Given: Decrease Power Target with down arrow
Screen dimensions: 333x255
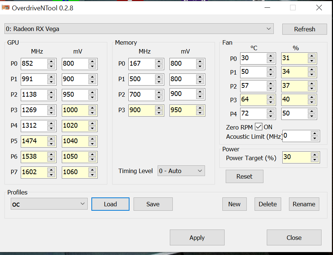Looking at the screenshot, I should [x=314, y=160].
